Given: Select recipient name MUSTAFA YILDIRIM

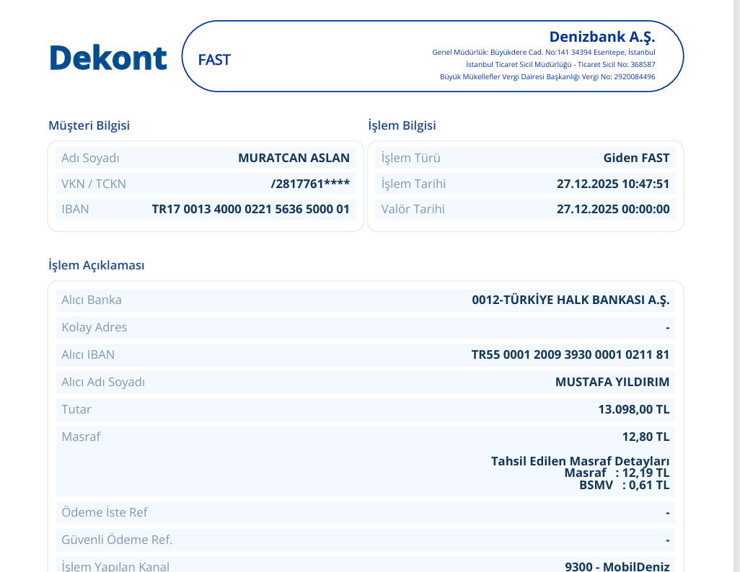Looking at the screenshot, I should tap(612, 382).
